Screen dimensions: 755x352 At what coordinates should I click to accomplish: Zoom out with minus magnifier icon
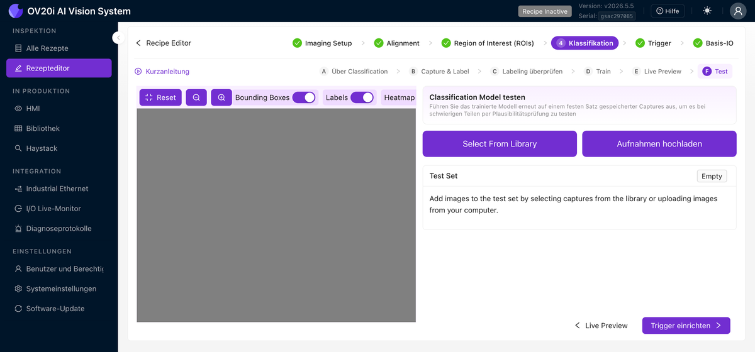coord(196,97)
